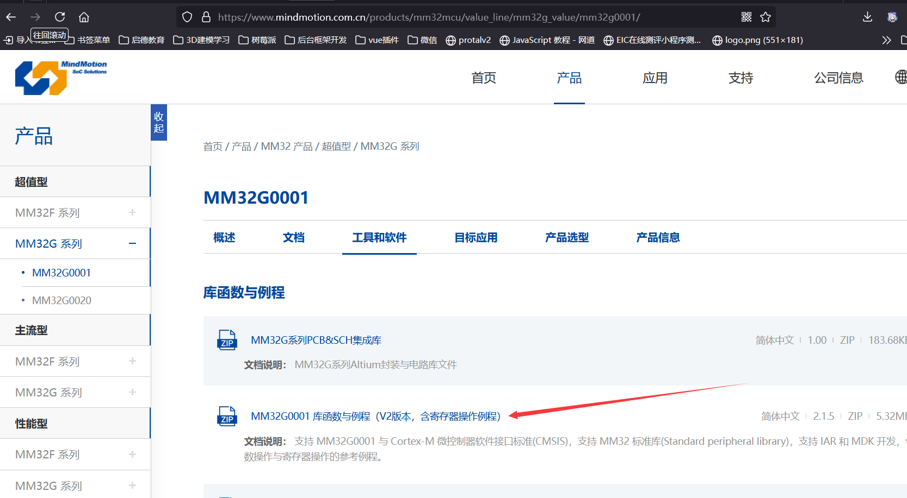
Task: Download MM32G0001 库函数与例程 link
Action: click(x=375, y=417)
